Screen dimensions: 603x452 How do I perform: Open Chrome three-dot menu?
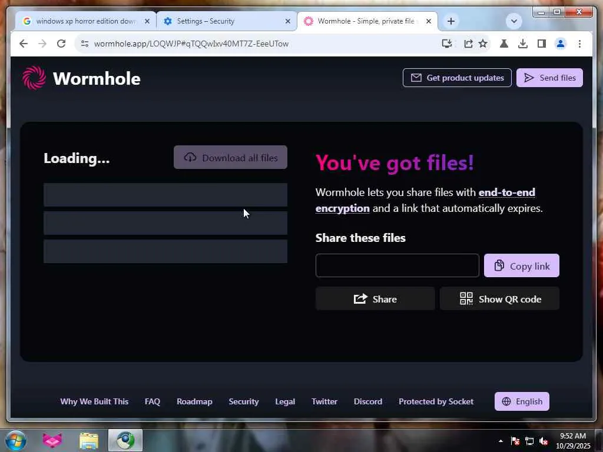point(579,44)
